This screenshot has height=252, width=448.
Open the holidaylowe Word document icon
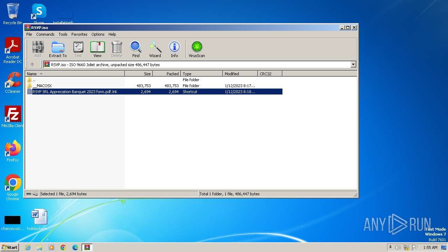point(39,220)
